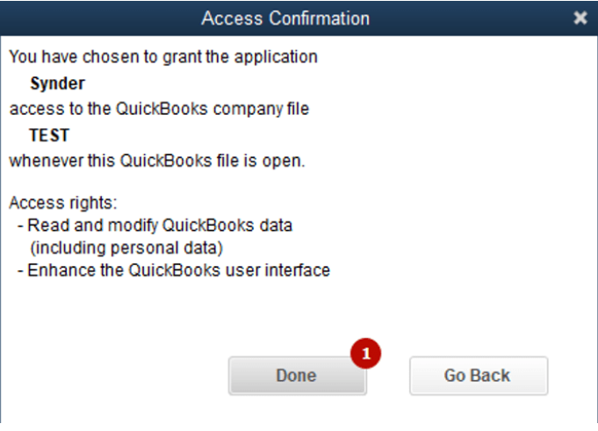Select the TEST company file name

[49, 135]
